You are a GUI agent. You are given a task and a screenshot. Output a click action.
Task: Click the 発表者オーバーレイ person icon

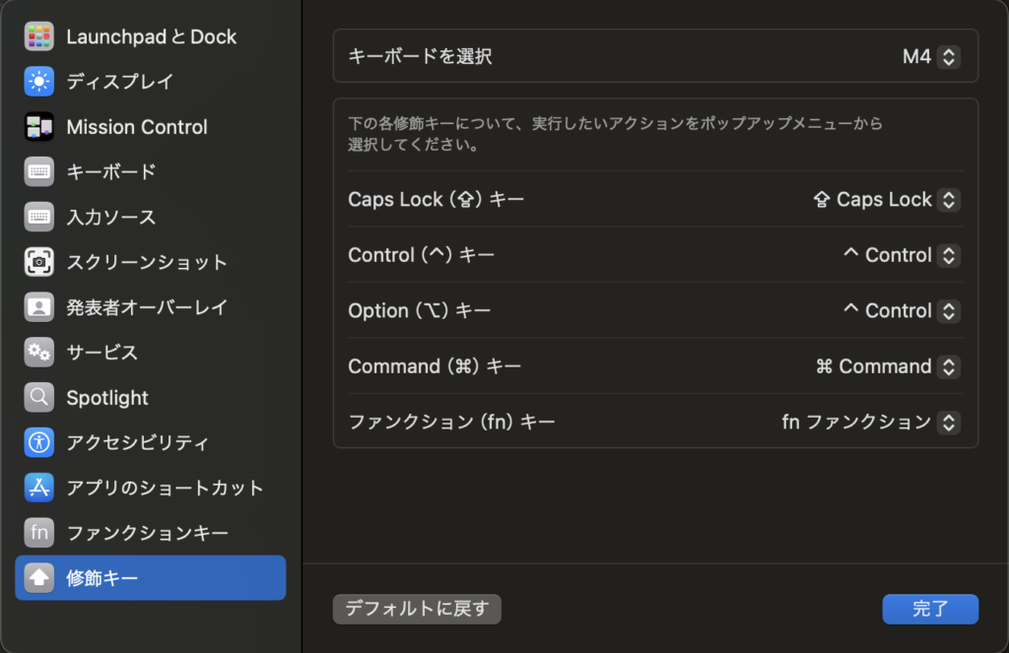(39, 307)
